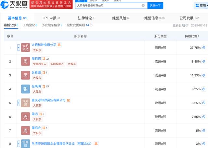Switch to the IPO申报 tab
The width and height of the screenshot is (208, 148).
(51, 18)
